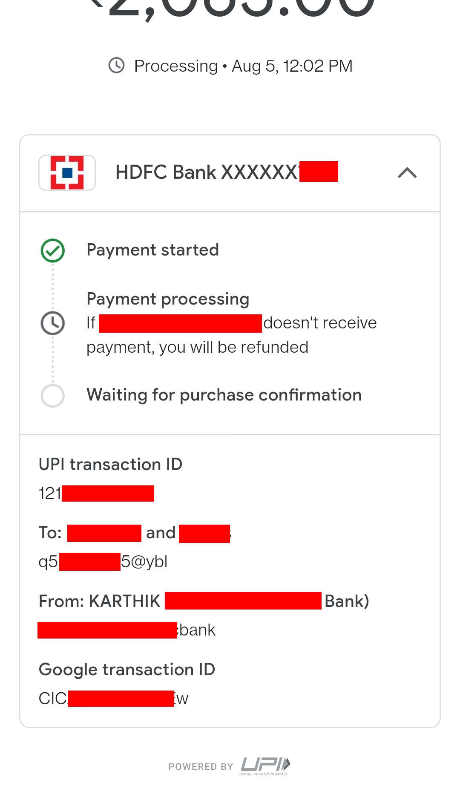Click the green Payment started checkmark

click(x=53, y=250)
